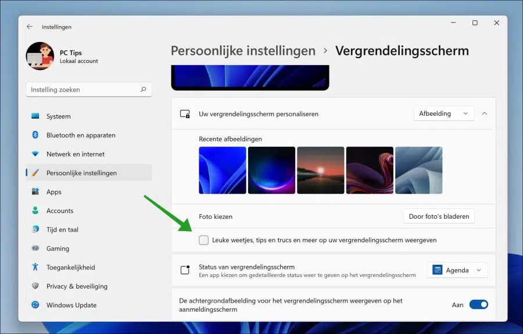Viewport: 523px width, 334px height.
Task: Click the lock screen status icon
Action: point(185,270)
